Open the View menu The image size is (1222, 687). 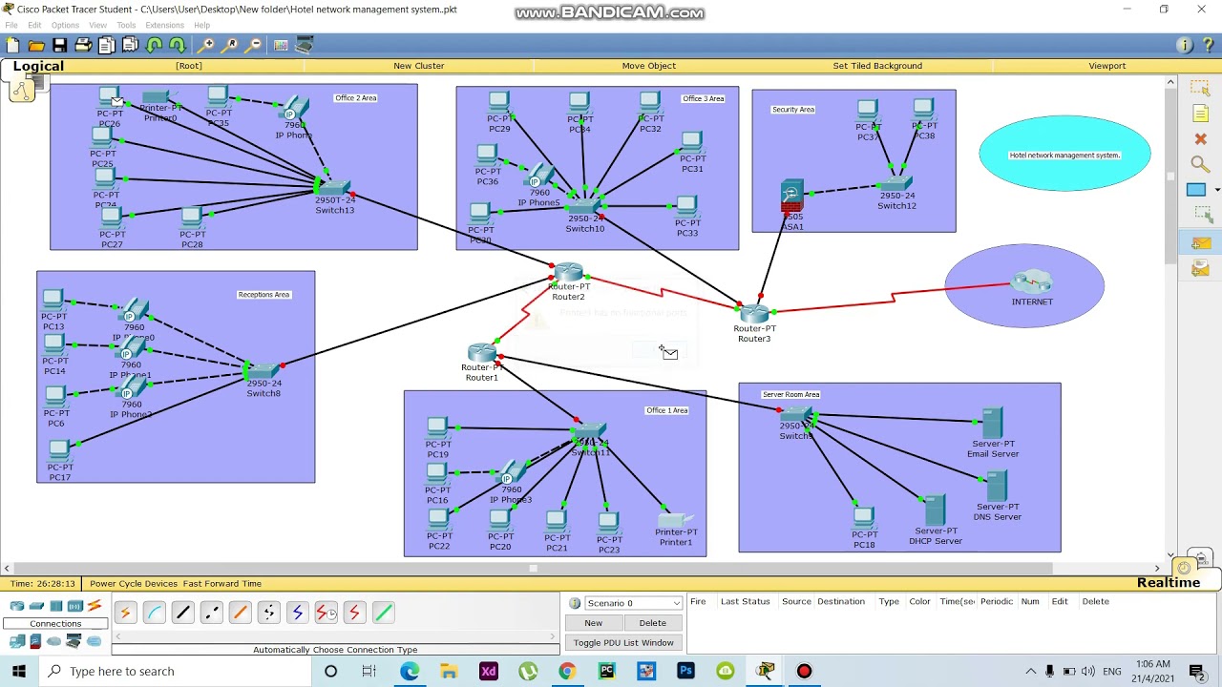pos(97,25)
